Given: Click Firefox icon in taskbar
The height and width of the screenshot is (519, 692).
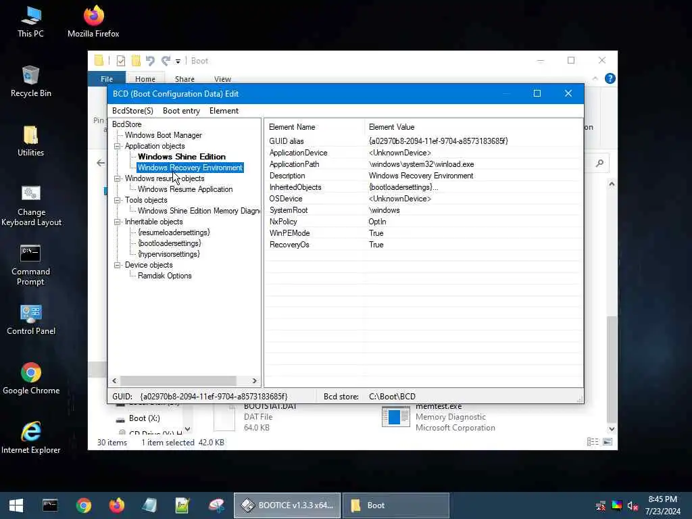Looking at the screenshot, I should (116, 505).
